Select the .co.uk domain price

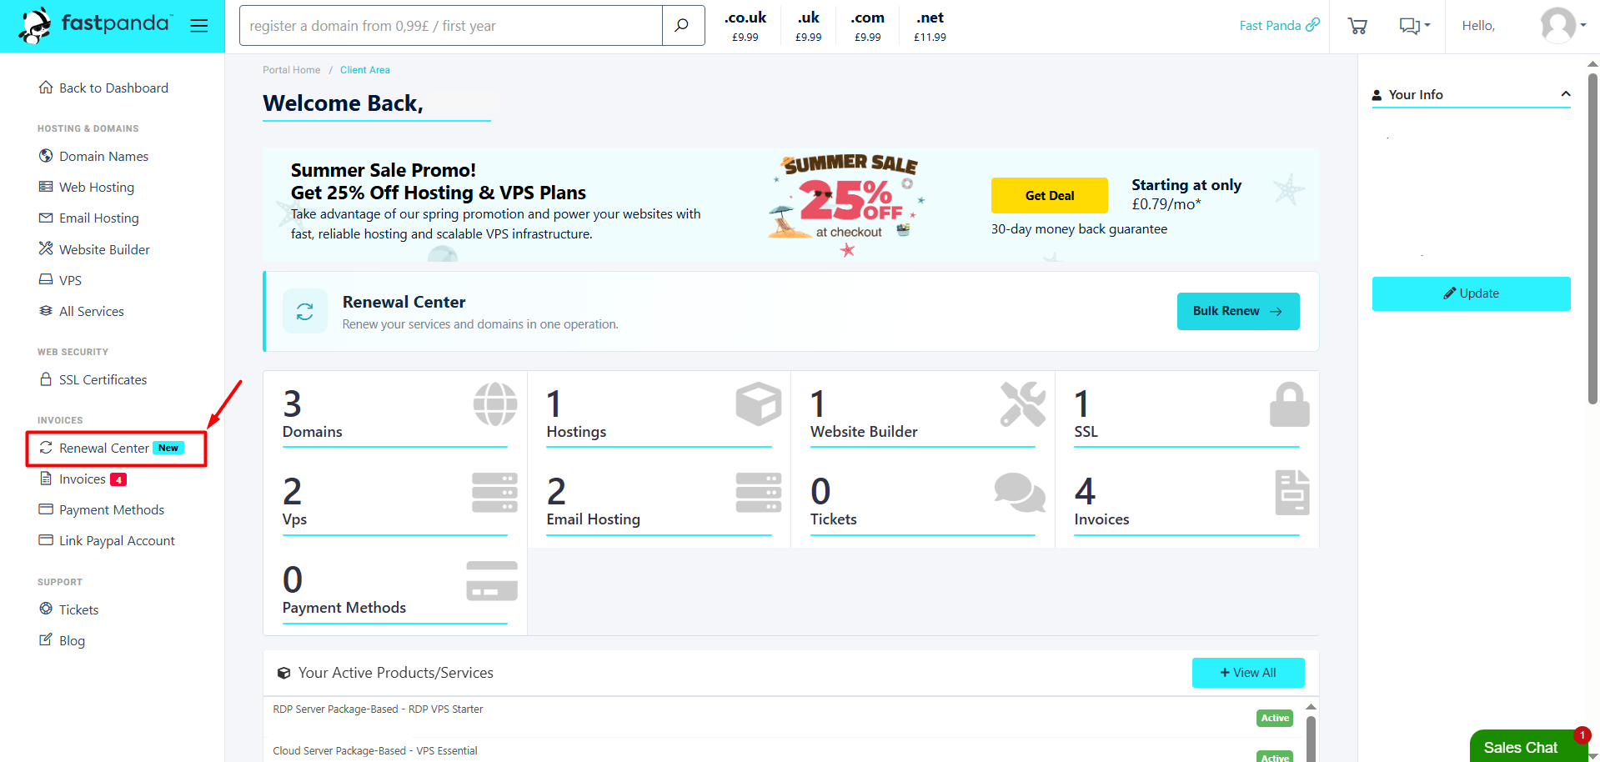click(x=745, y=26)
